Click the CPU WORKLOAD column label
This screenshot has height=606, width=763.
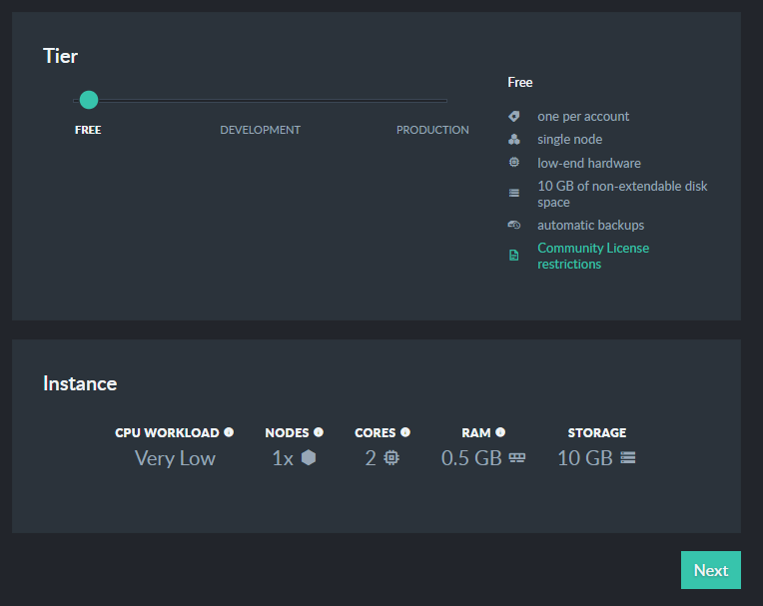(167, 433)
